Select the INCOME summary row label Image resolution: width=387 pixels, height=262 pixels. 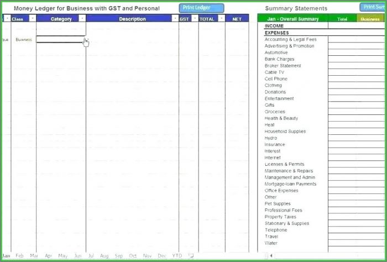coord(274,26)
